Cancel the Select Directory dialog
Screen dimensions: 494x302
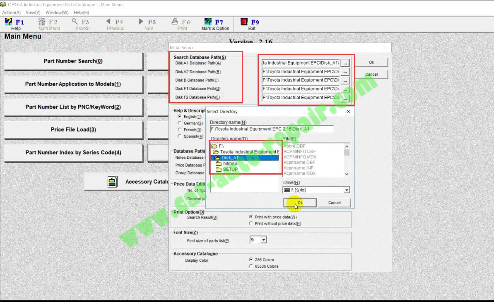[334, 203]
